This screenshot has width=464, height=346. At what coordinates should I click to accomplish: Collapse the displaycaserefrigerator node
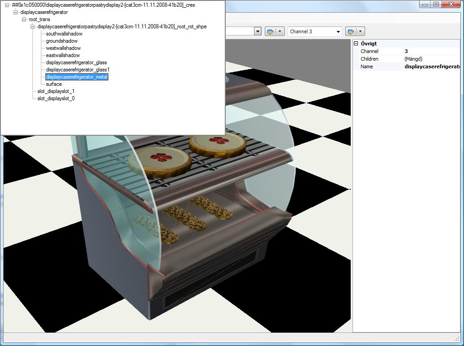coord(15,12)
